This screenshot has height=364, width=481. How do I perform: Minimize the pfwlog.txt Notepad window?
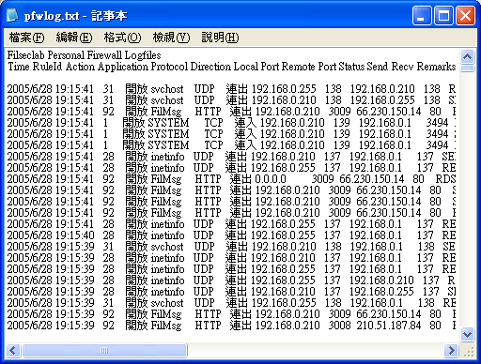(x=422, y=15)
